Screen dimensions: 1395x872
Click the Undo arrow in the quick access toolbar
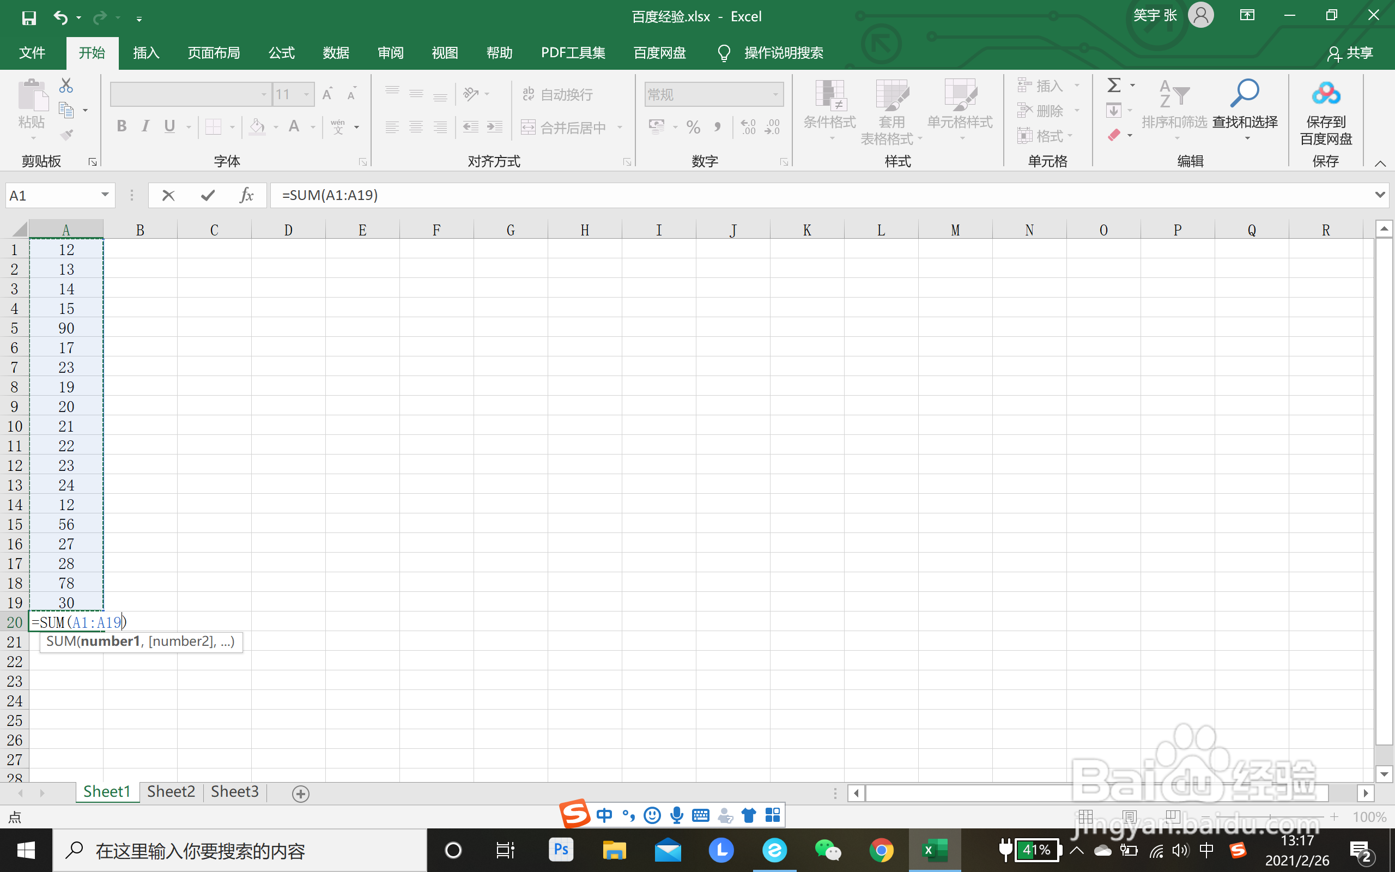coord(60,17)
